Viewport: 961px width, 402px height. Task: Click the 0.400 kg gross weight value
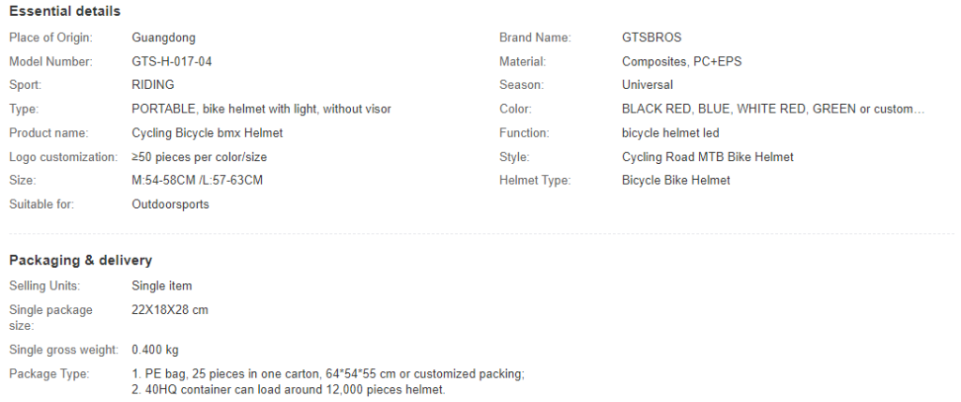pos(155,350)
